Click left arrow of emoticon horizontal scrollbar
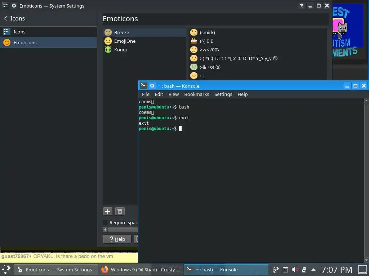Screen dimensions: 369x276 (x=105, y=230)
